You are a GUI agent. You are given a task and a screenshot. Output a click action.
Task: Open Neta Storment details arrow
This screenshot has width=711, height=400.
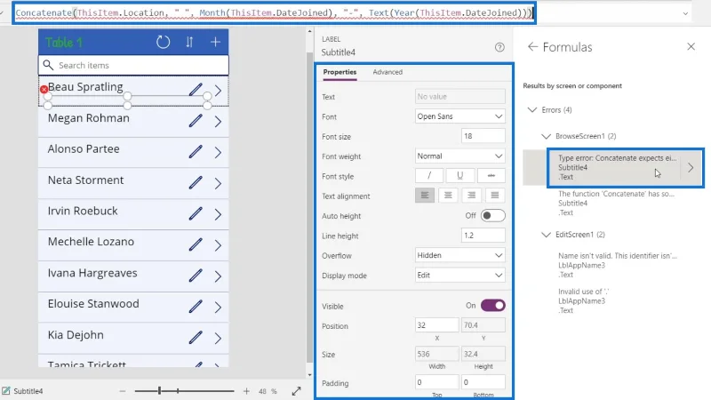click(218, 183)
